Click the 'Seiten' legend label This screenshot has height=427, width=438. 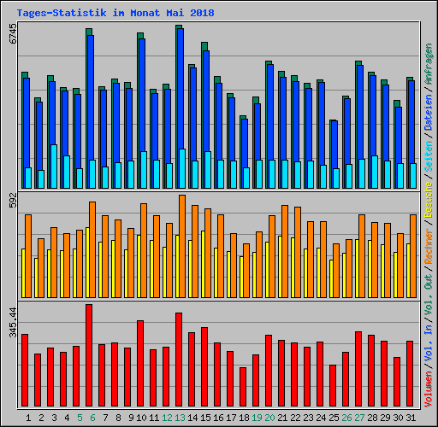tap(429, 156)
